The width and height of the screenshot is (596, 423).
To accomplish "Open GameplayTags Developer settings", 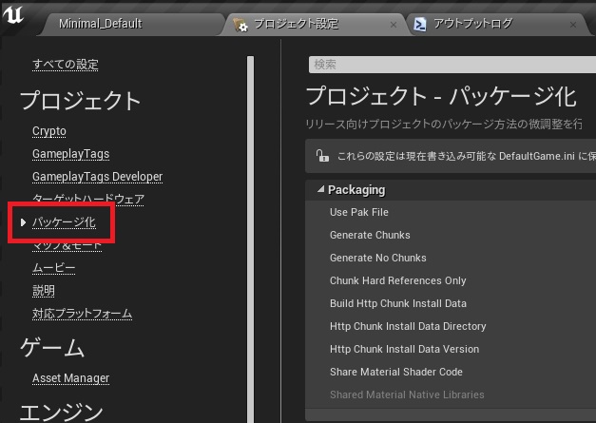I will pos(97,177).
